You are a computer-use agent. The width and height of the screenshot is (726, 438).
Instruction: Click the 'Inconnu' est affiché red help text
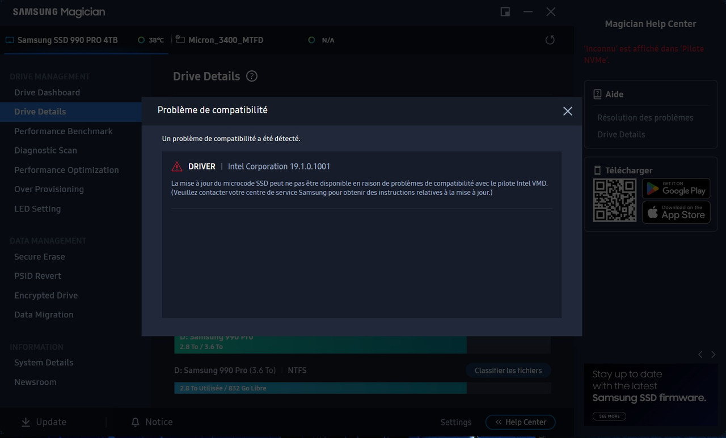click(644, 54)
